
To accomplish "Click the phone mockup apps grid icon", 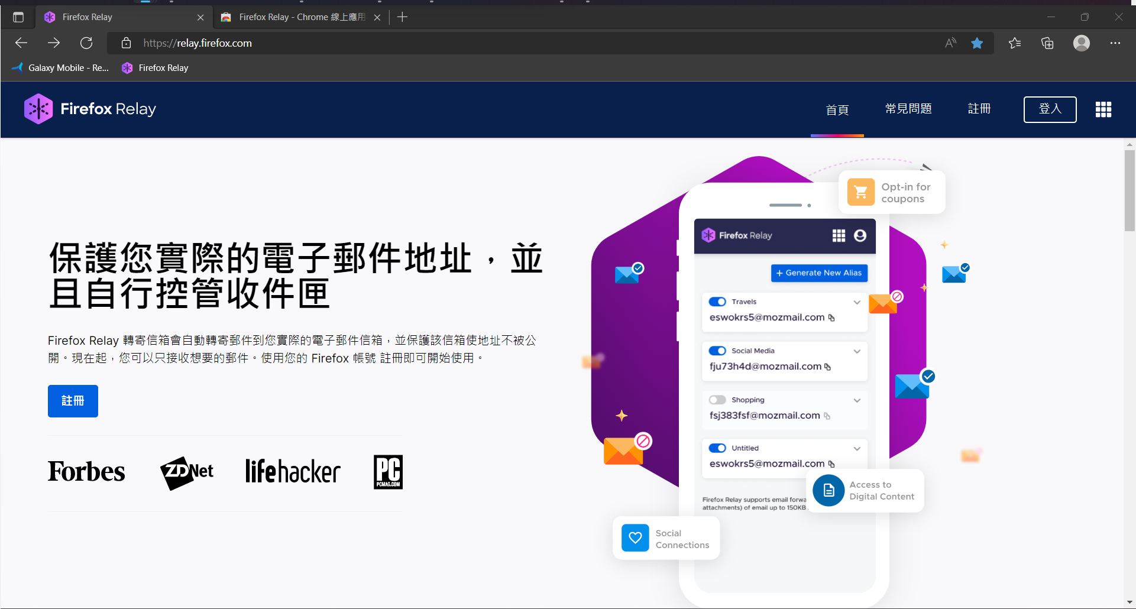I will 839,235.
